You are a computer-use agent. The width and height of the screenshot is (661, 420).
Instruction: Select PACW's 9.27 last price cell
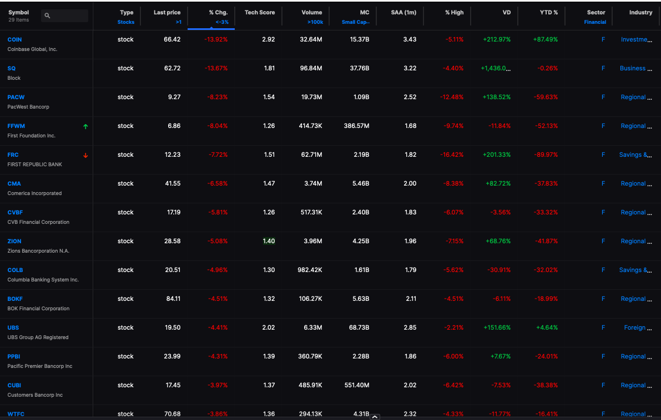coord(174,97)
